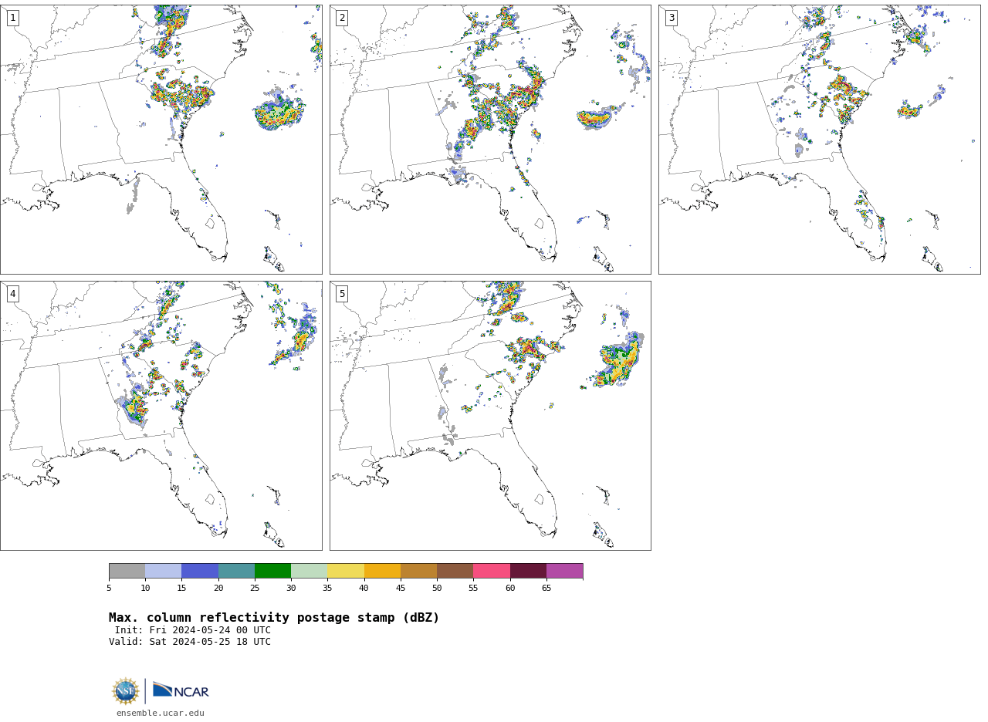Click the NSF logo
Image resolution: width=988 pixels, height=722 pixels.
pyautogui.click(x=126, y=691)
